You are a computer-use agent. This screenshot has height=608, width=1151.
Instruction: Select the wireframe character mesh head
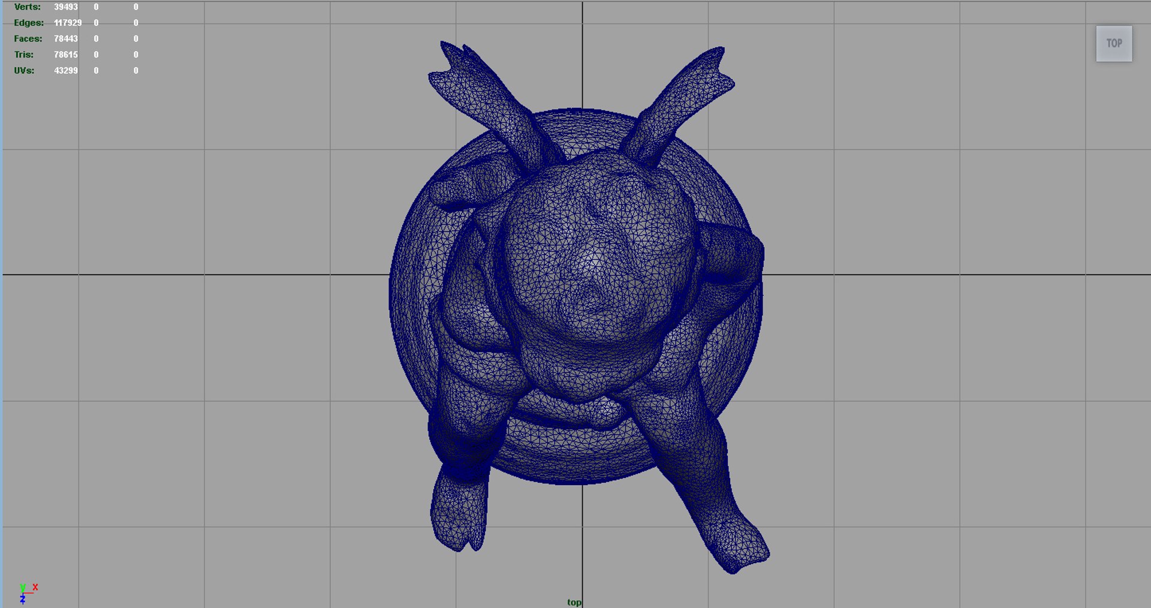click(598, 252)
